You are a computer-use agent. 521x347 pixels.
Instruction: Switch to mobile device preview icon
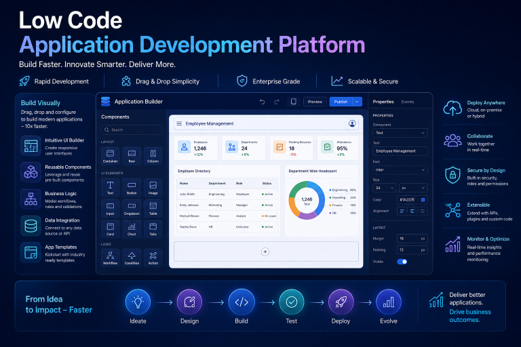coord(293,102)
